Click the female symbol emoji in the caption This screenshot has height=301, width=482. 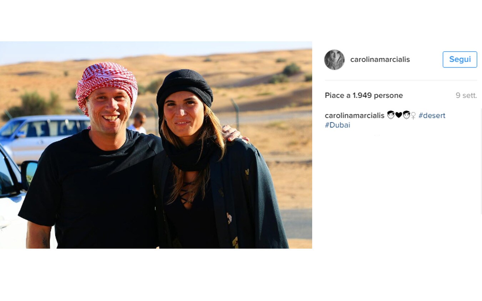pyautogui.click(x=413, y=115)
